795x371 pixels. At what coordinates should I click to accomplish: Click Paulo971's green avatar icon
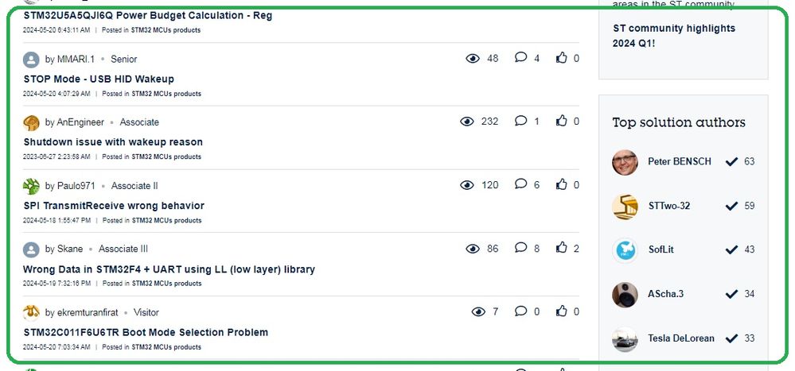pos(31,186)
